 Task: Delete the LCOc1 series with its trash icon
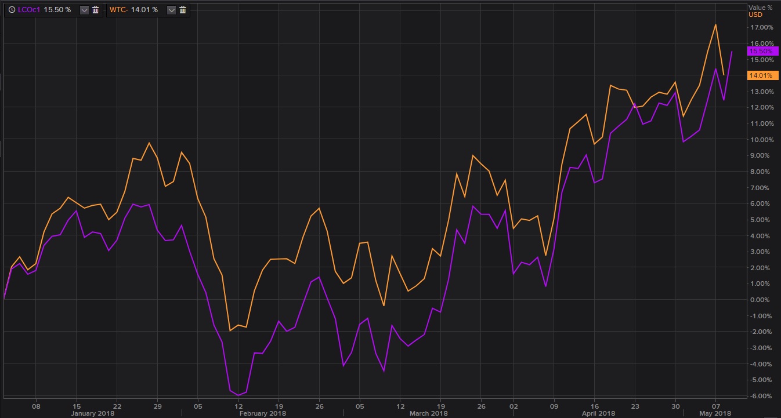tap(96, 10)
